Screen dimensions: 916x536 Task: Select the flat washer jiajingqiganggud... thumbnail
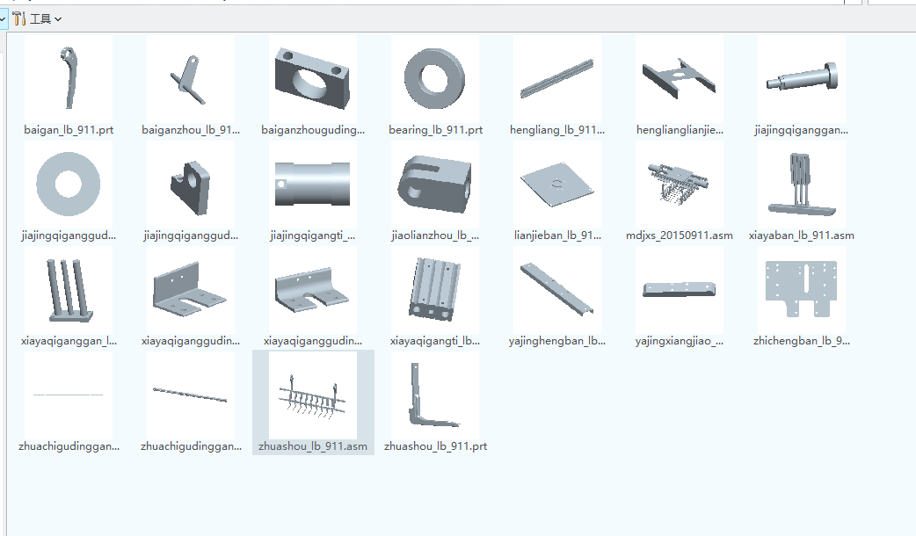(69, 185)
